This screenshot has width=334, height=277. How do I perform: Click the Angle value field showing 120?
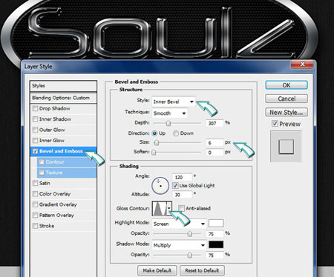point(182,177)
